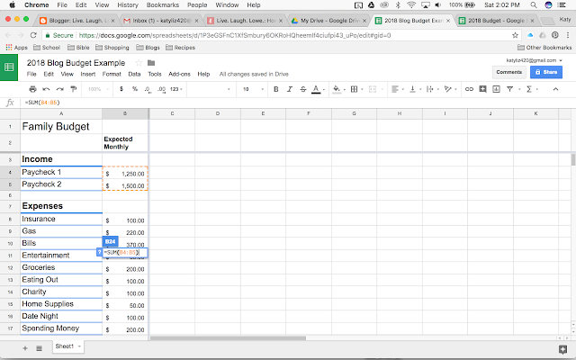
Task: Select the Paint format tool
Action: (x=74, y=89)
